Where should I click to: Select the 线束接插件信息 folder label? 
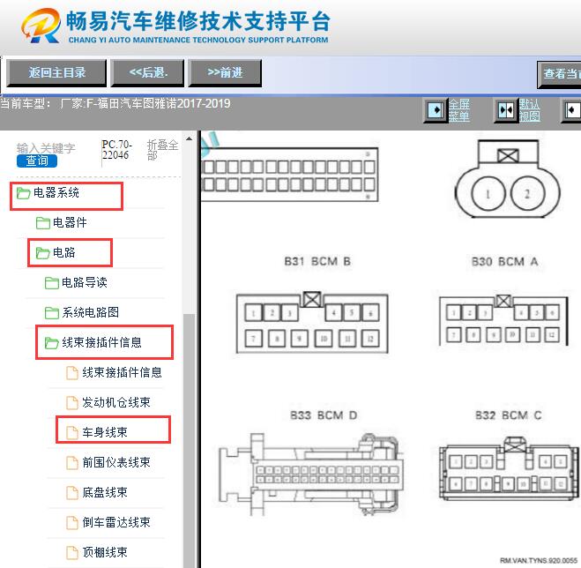click(x=101, y=342)
